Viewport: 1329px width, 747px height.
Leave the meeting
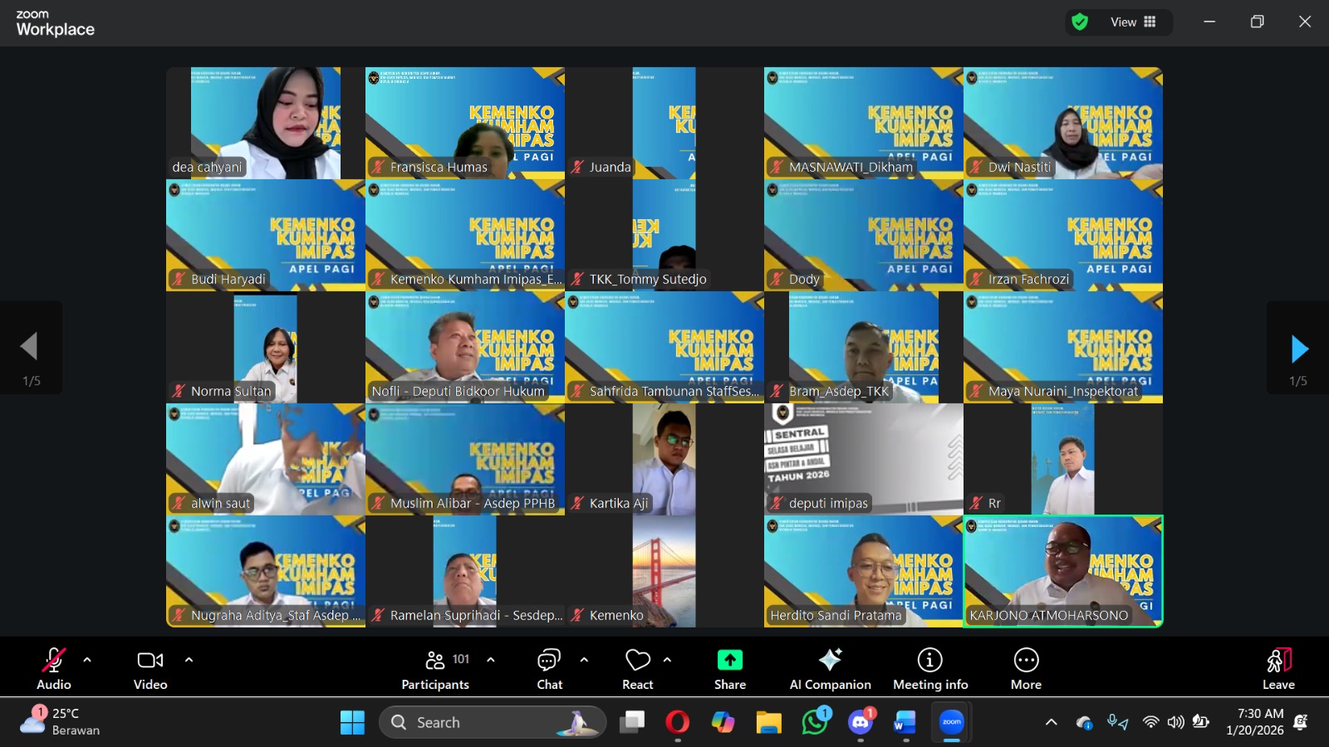point(1278,669)
